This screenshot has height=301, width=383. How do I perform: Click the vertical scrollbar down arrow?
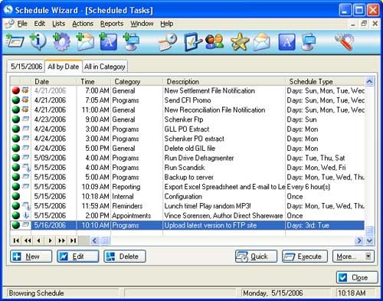click(369, 240)
